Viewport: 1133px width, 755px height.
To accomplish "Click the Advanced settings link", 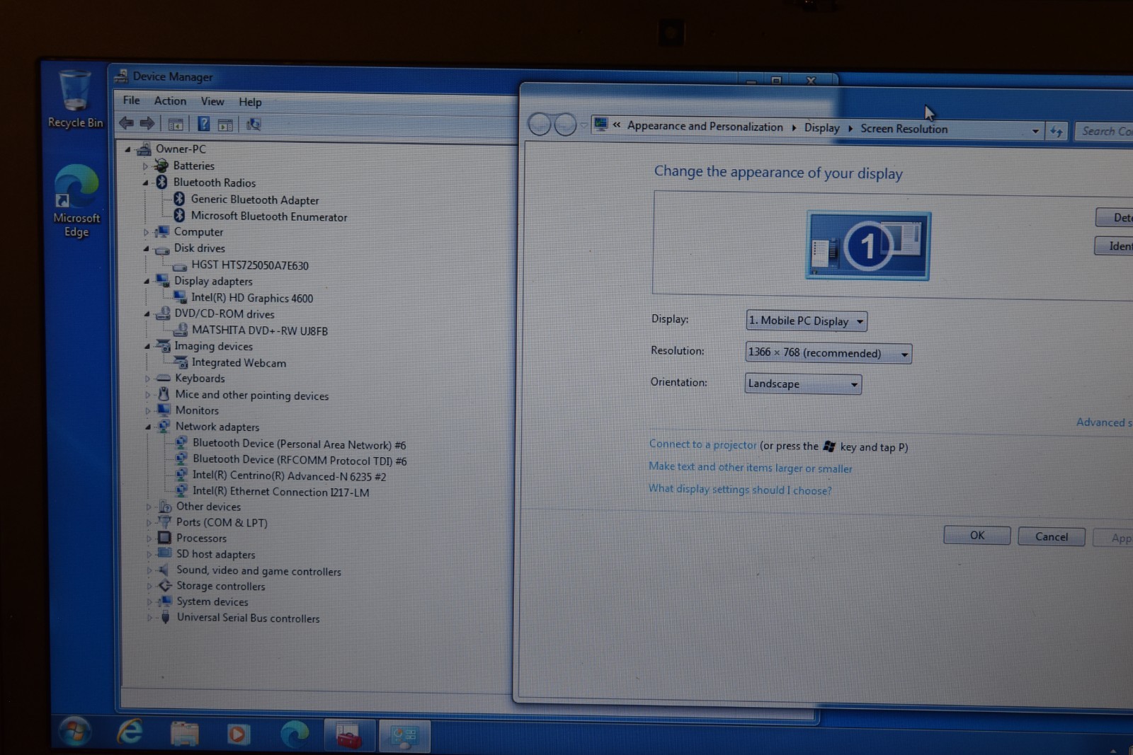I will tap(1104, 422).
